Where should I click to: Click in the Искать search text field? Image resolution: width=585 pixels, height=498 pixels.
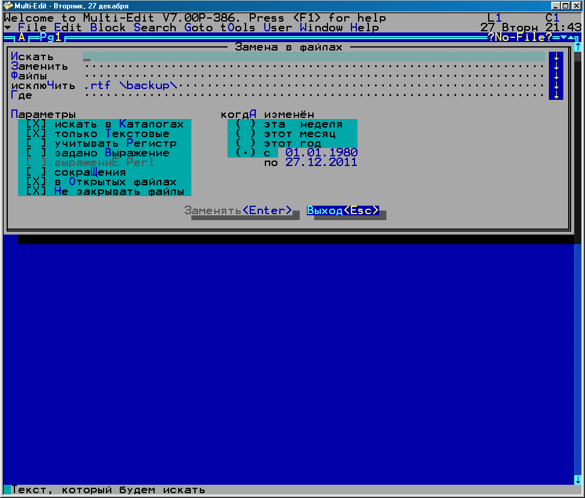[x=314, y=57]
